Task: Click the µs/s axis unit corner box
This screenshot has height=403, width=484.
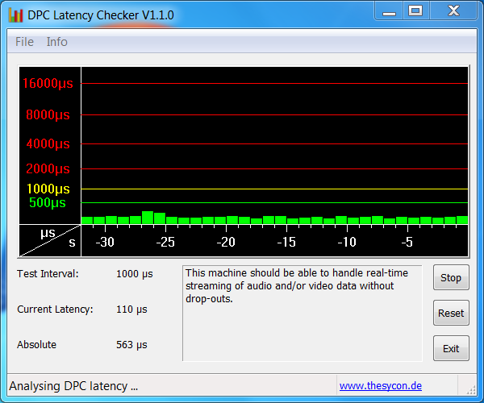Action: tap(50, 240)
